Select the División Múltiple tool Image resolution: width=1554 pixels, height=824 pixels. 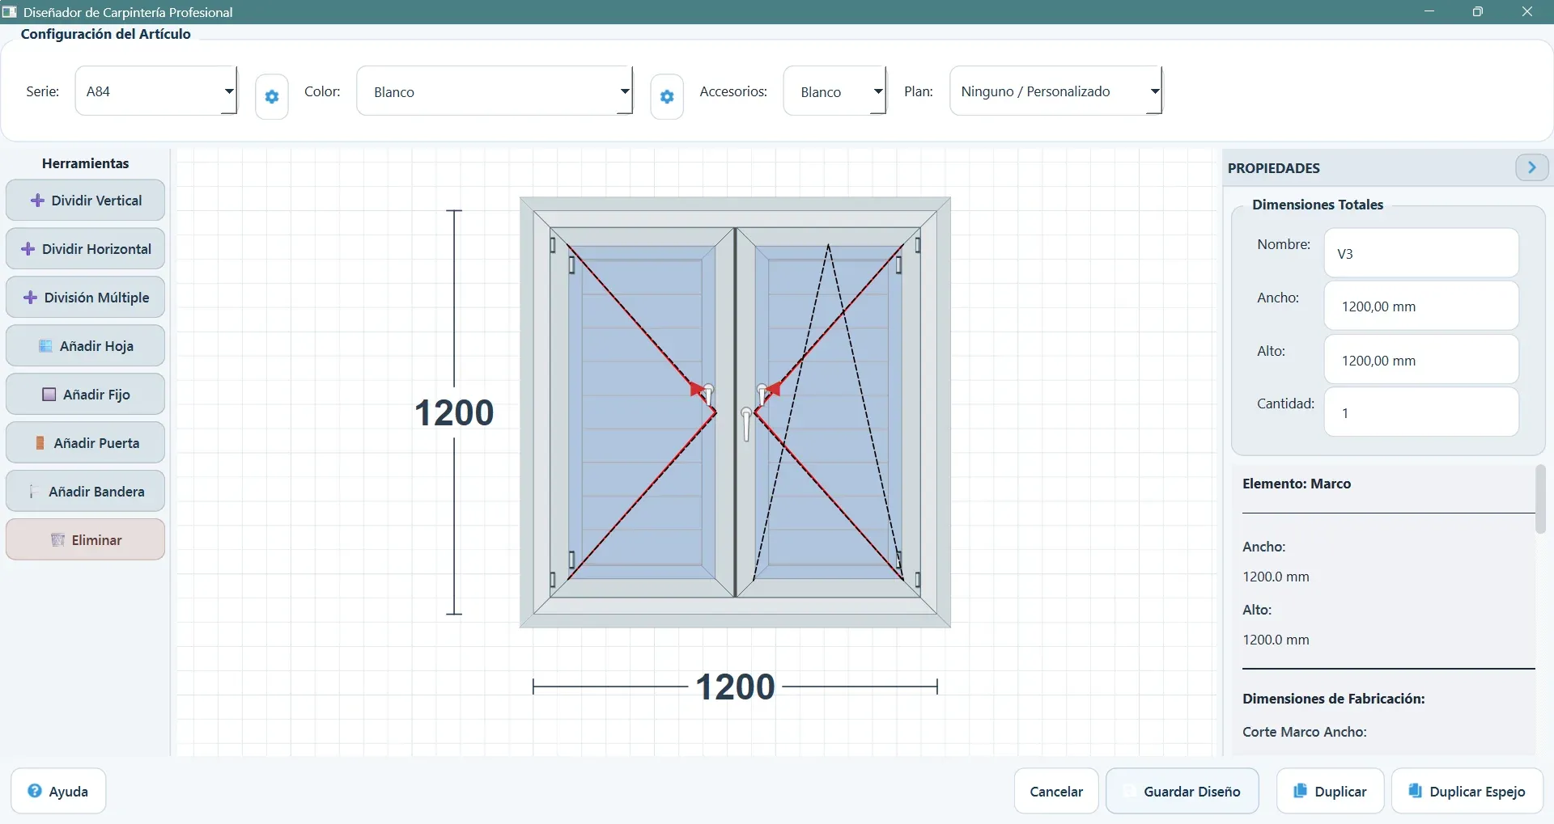(85, 298)
